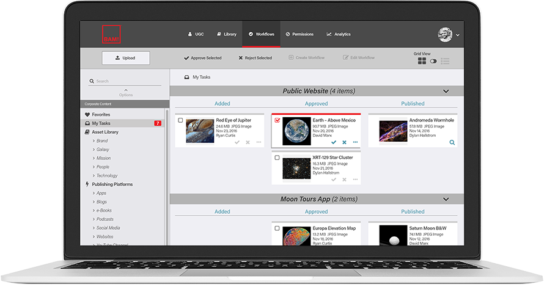Click the Search input field
This screenshot has width=544, height=287.
[x=125, y=81]
